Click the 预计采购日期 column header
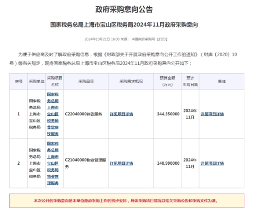The width and height of the screenshot is (256, 215). point(190,81)
